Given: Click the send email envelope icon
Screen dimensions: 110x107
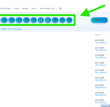Looking at the screenshot, I should tap(4, 20).
